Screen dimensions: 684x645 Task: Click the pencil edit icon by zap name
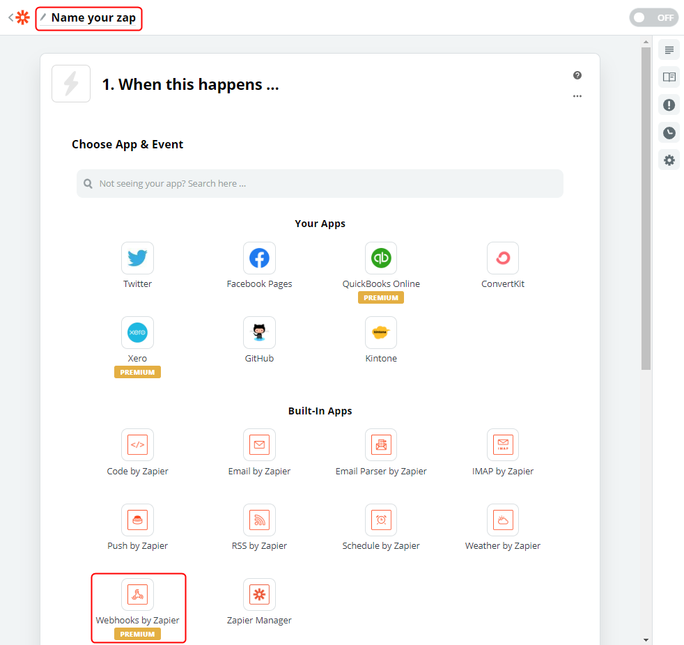pos(43,17)
